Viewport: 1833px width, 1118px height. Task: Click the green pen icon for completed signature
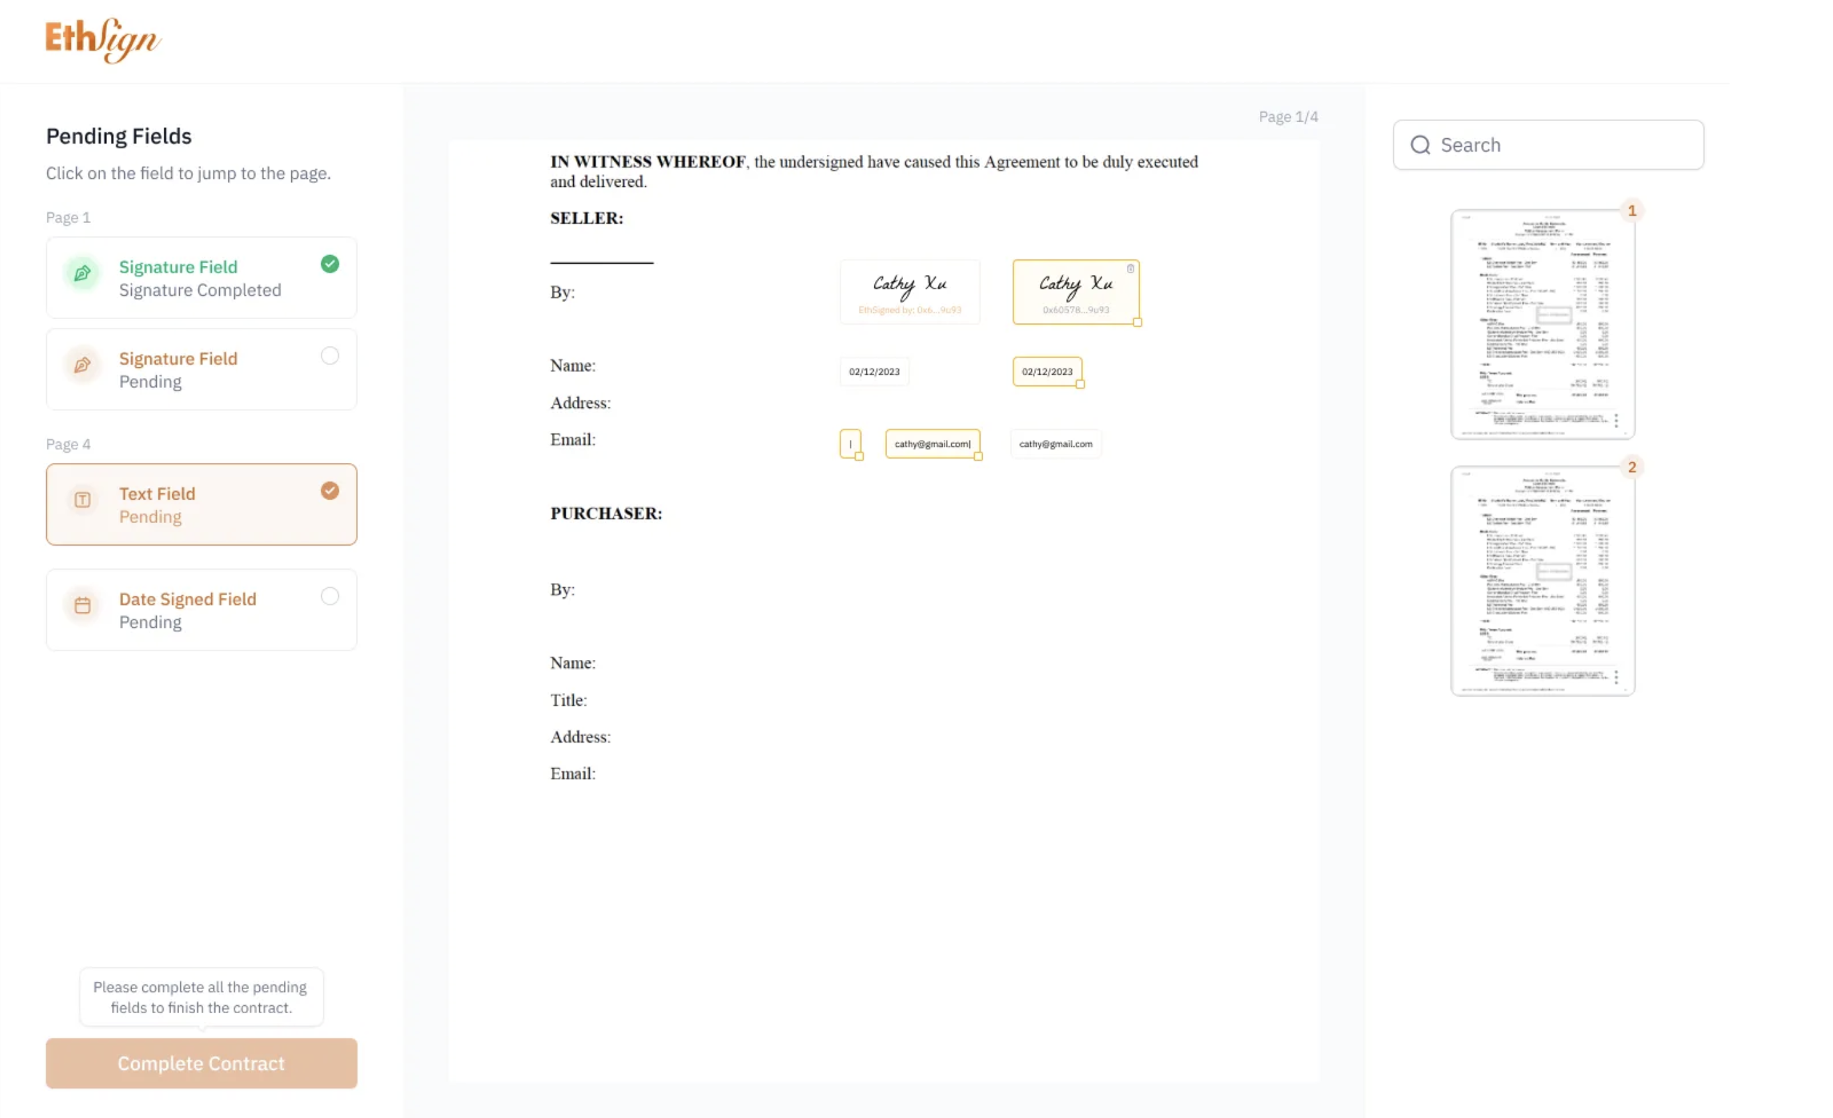(x=83, y=274)
